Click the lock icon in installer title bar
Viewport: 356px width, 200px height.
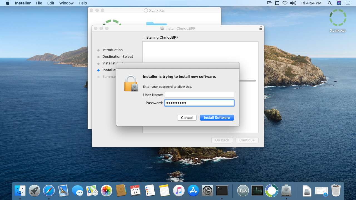pos(261,28)
